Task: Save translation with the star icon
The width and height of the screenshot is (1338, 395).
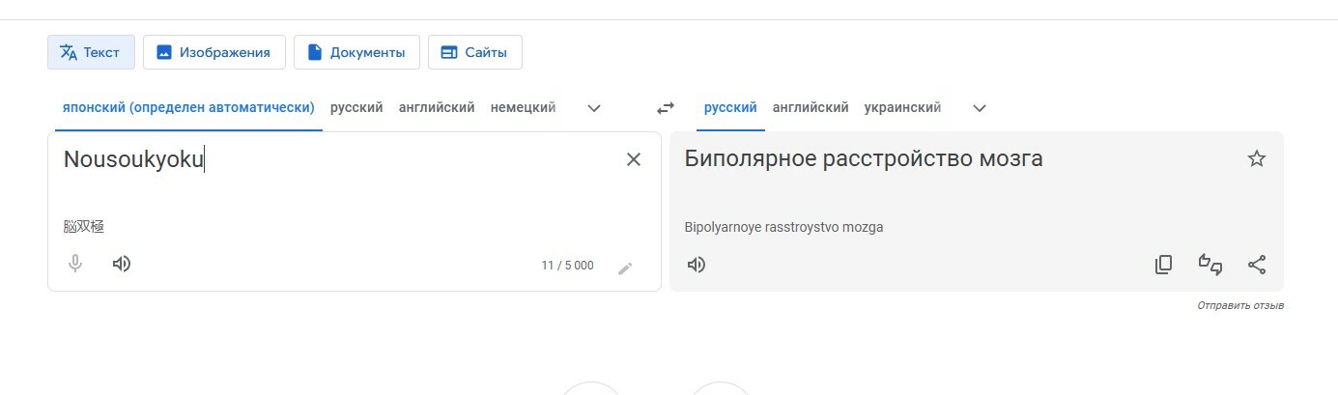Action: tap(1257, 159)
